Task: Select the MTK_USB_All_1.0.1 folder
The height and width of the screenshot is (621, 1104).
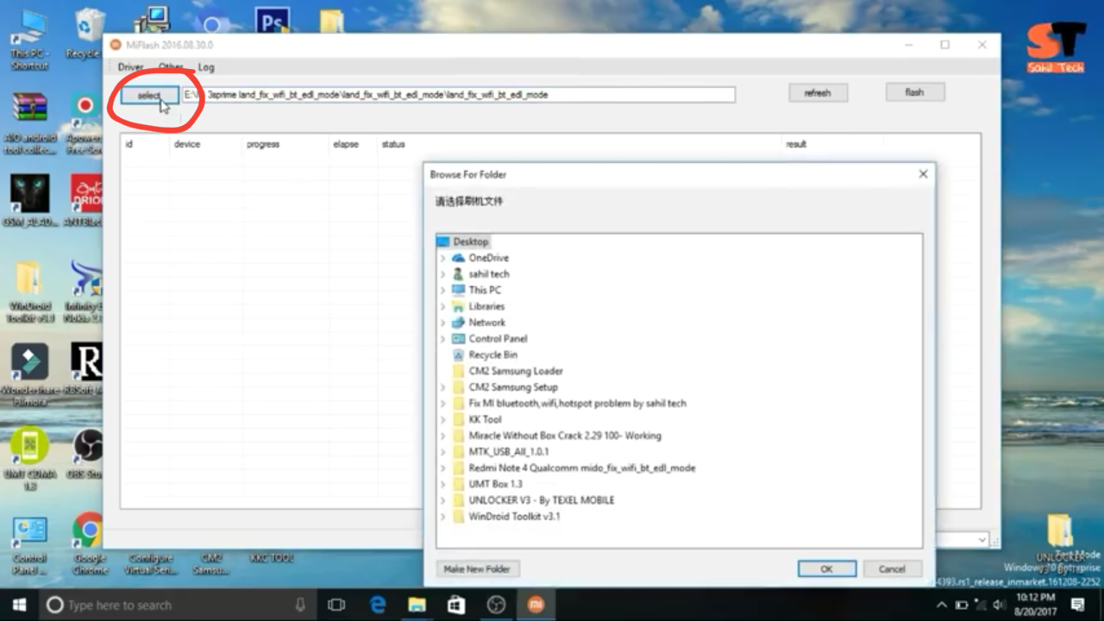Action: click(509, 452)
